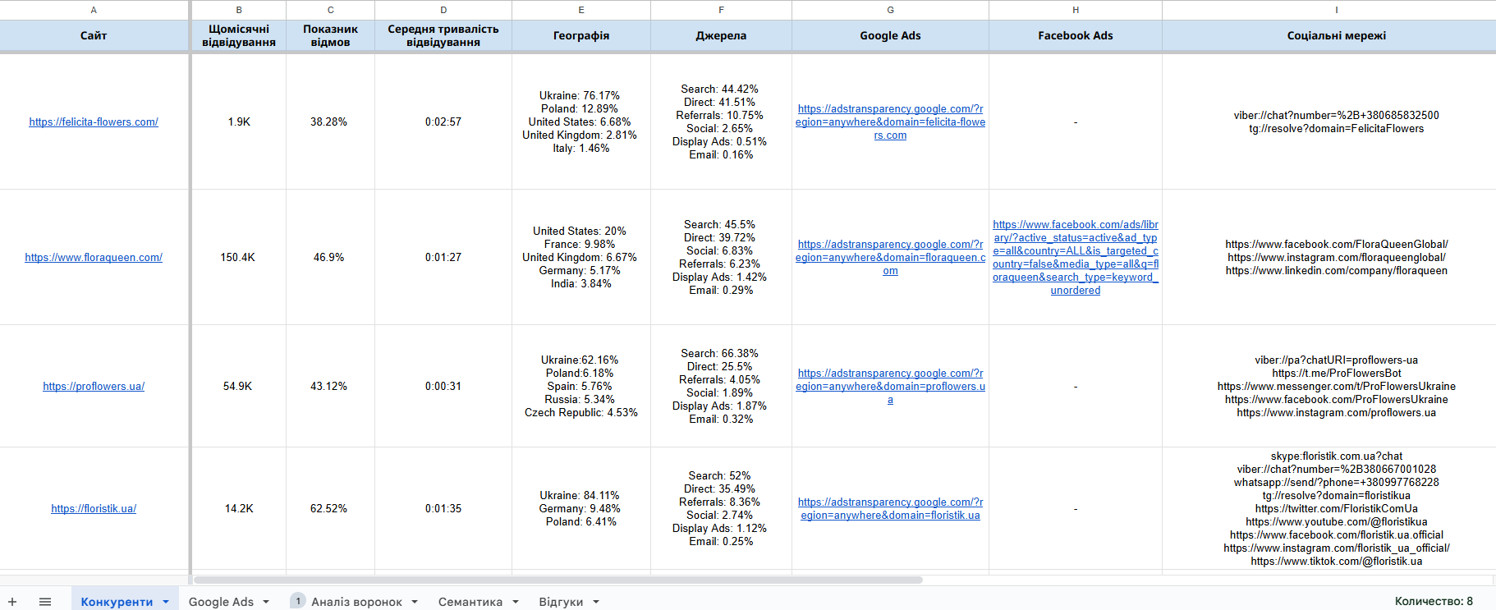
Task: Select the 62.52% bounce rate cell
Action: [x=330, y=509]
